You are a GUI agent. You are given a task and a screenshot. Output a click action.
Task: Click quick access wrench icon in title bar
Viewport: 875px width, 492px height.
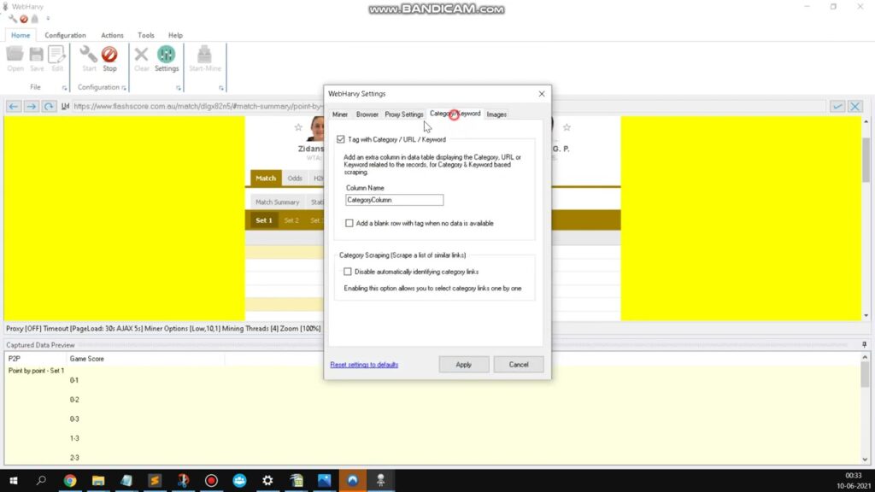(13, 19)
